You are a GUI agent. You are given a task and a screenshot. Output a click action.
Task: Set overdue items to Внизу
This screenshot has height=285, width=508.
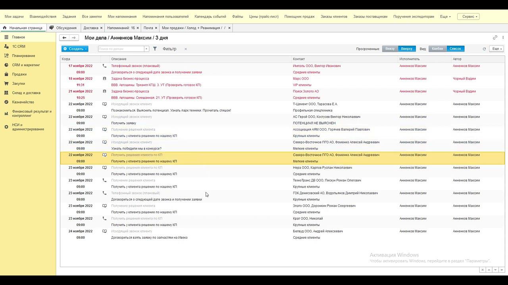click(x=390, y=49)
